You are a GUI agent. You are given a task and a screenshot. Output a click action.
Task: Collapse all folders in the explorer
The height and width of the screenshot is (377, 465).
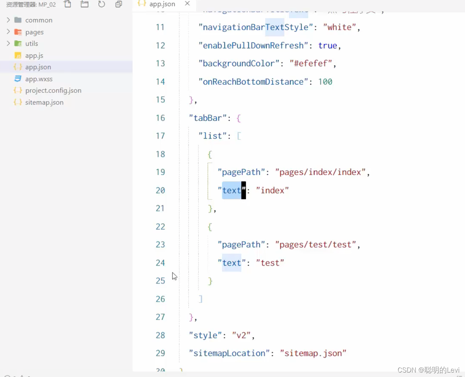[118, 4]
